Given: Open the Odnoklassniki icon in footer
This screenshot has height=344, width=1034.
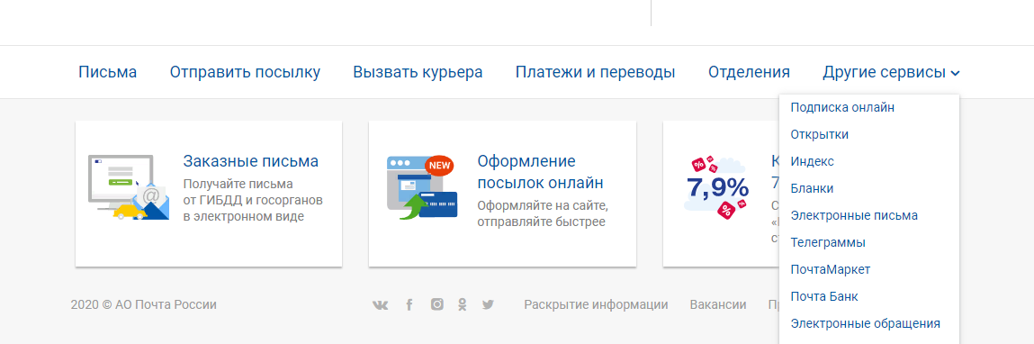Looking at the screenshot, I should (463, 304).
